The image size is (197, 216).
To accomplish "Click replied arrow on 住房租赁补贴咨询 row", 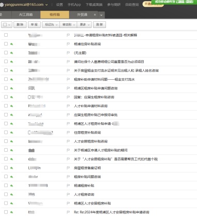I will [11, 133].
